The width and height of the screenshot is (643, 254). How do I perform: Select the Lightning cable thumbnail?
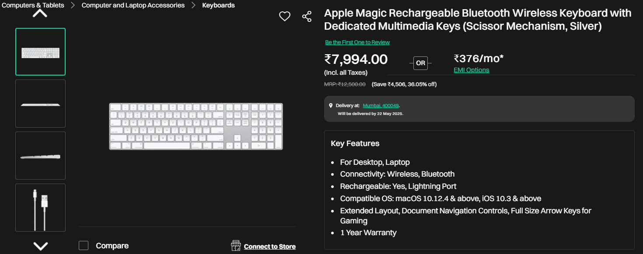[40, 207]
